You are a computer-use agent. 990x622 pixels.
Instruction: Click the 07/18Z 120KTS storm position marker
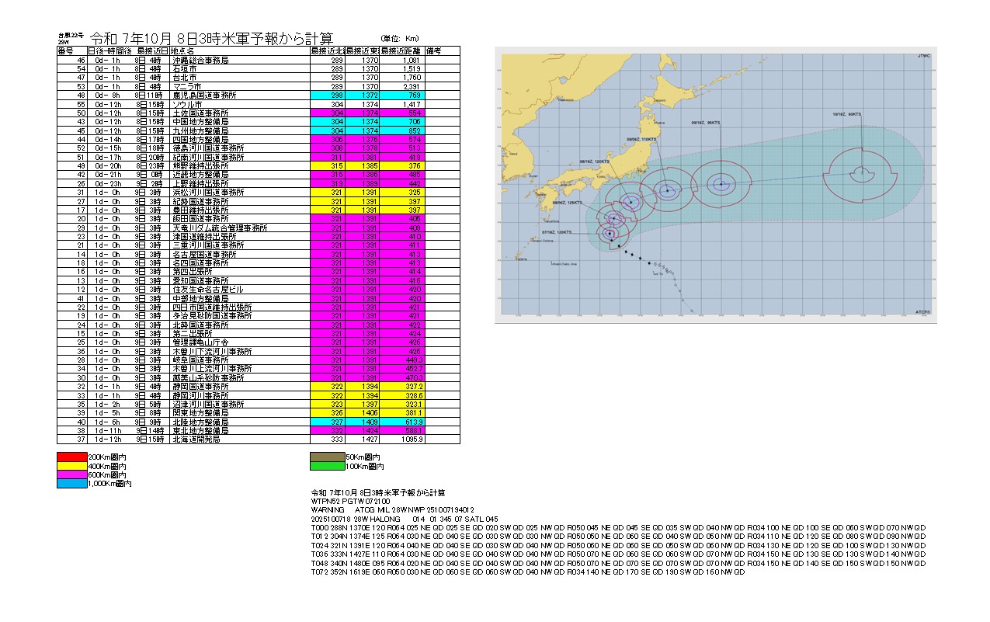pos(610,233)
